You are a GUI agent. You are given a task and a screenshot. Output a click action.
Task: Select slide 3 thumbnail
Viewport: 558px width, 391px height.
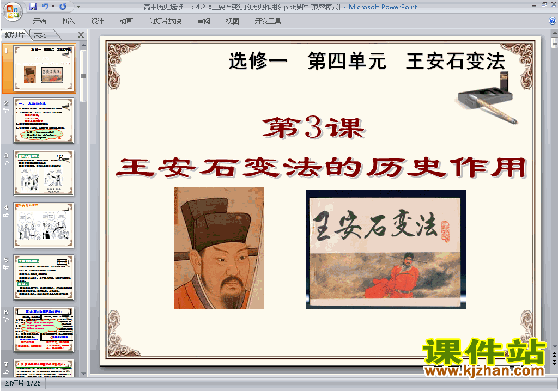coord(44,173)
